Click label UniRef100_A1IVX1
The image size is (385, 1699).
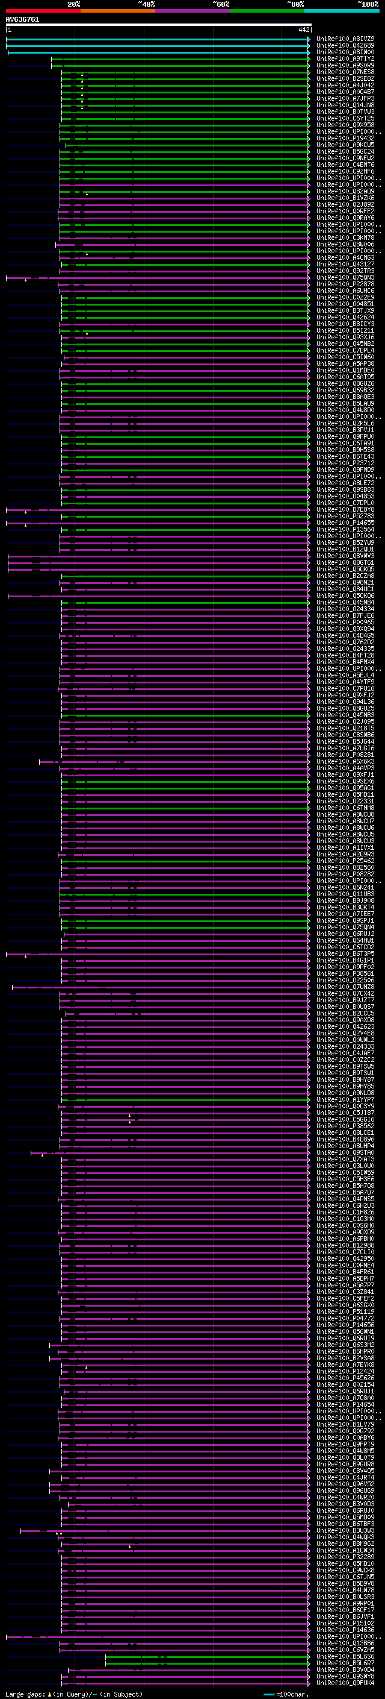345,848
